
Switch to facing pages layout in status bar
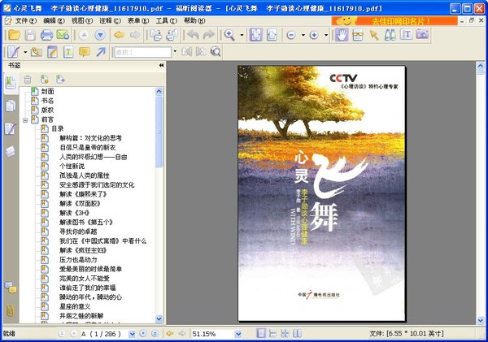coord(297,334)
